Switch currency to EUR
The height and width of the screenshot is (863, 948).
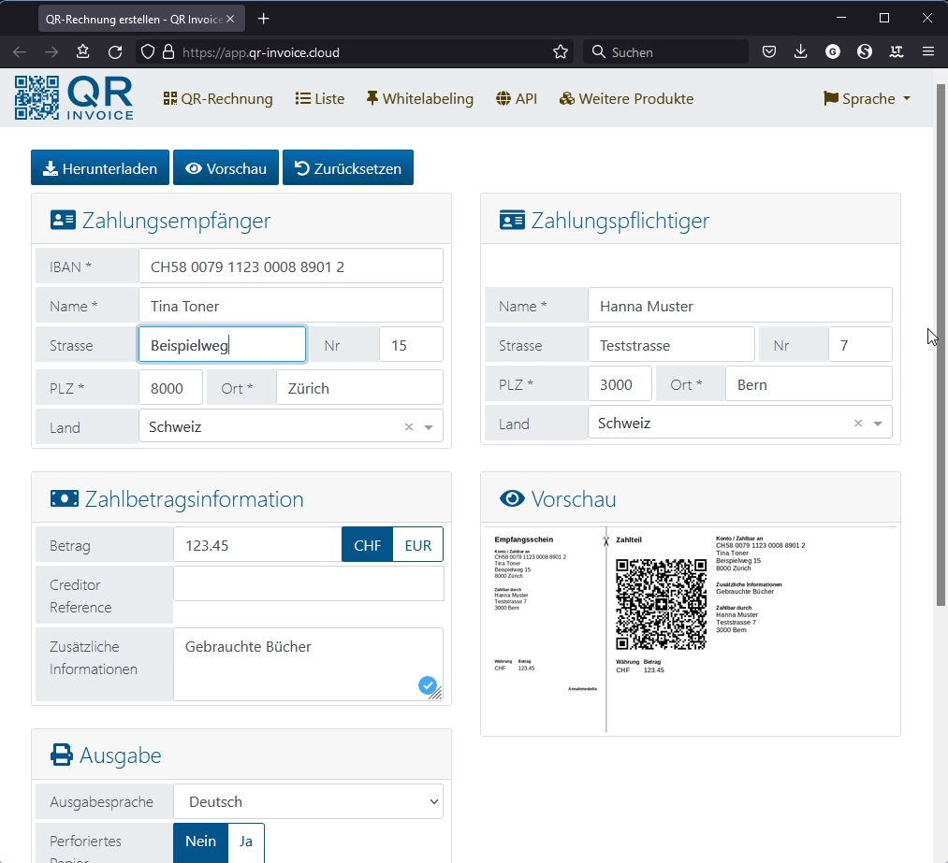(417, 545)
